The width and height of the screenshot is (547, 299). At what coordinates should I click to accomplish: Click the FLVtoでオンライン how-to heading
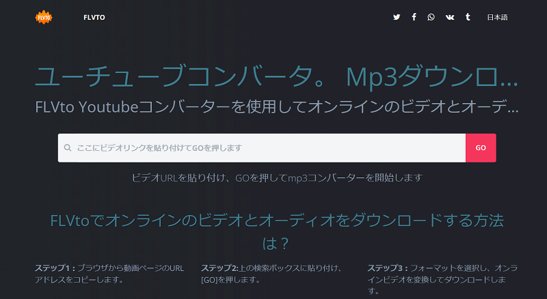click(x=277, y=232)
